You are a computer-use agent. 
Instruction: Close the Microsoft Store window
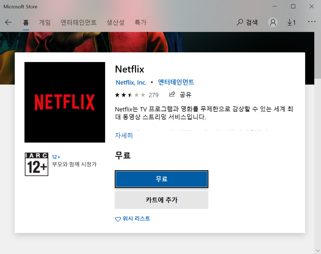point(312,6)
